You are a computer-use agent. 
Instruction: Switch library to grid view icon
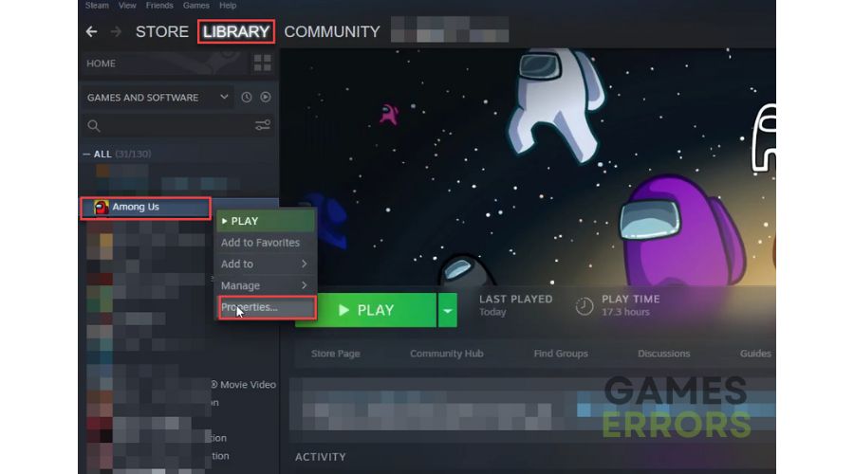click(x=263, y=64)
